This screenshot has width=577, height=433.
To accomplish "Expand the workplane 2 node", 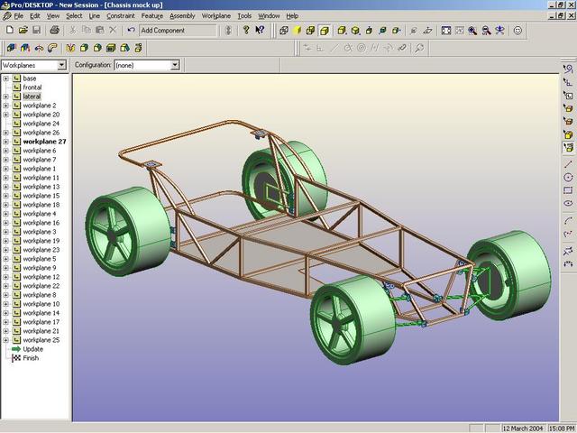I will [5, 106].
